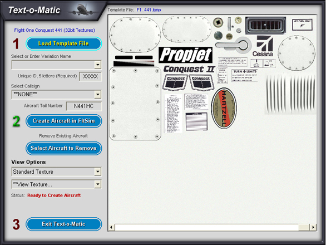
Task: Click the right Conquest shield badge
Action: (x=201, y=82)
